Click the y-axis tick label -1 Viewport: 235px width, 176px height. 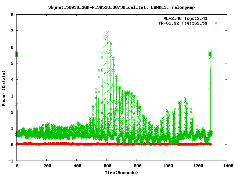[x=11, y=161]
